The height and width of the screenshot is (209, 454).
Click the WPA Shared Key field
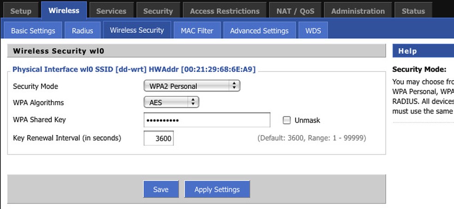pyautogui.click(x=207, y=120)
